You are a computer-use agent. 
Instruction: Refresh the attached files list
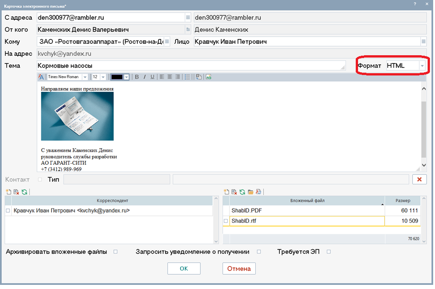pos(242,192)
